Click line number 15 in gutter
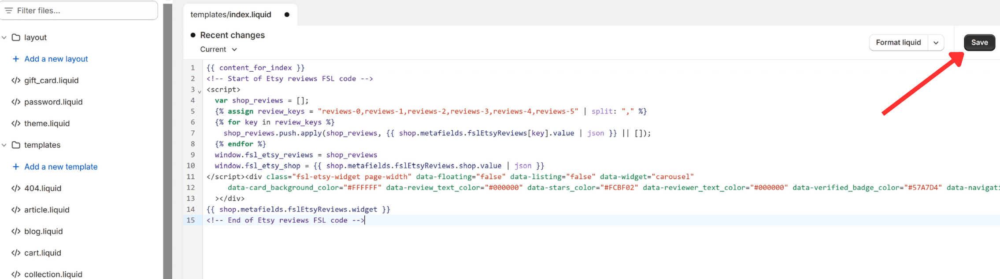 coord(190,220)
